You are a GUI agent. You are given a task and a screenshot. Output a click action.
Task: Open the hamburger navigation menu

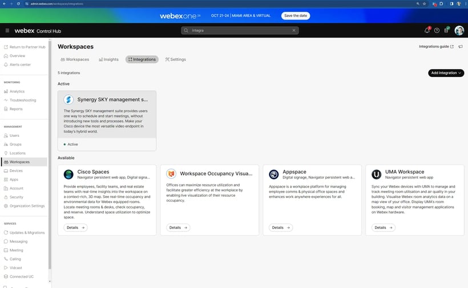click(7, 30)
